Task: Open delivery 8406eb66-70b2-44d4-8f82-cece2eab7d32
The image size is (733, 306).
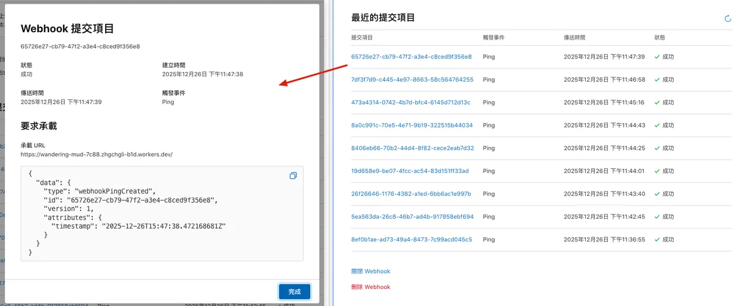Action: click(412, 148)
